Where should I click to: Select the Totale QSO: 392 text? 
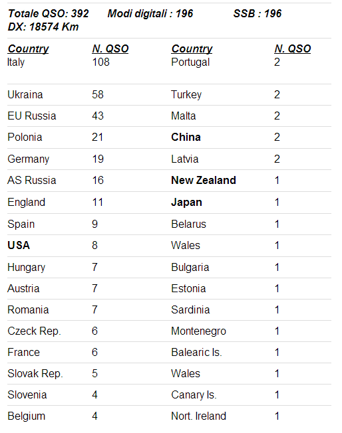[49, 13]
